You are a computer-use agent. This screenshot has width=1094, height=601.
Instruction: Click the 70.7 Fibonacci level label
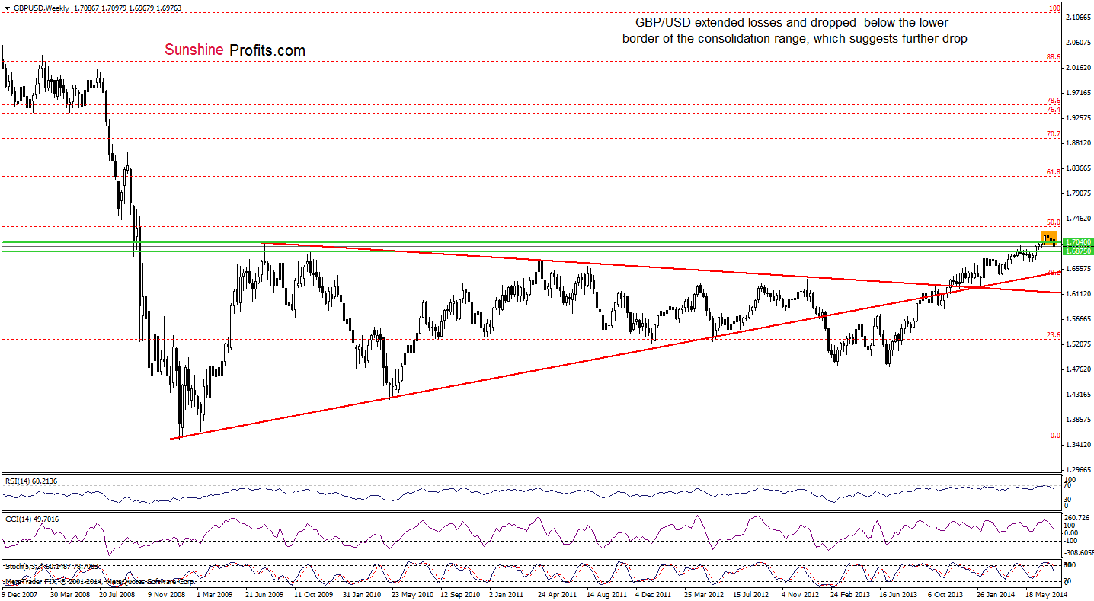point(1053,134)
